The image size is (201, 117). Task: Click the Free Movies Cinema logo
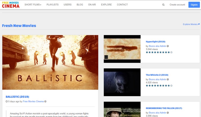[x=11, y=5]
